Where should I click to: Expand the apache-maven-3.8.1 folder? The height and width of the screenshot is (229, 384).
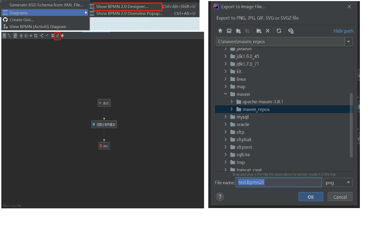point(232,102)
